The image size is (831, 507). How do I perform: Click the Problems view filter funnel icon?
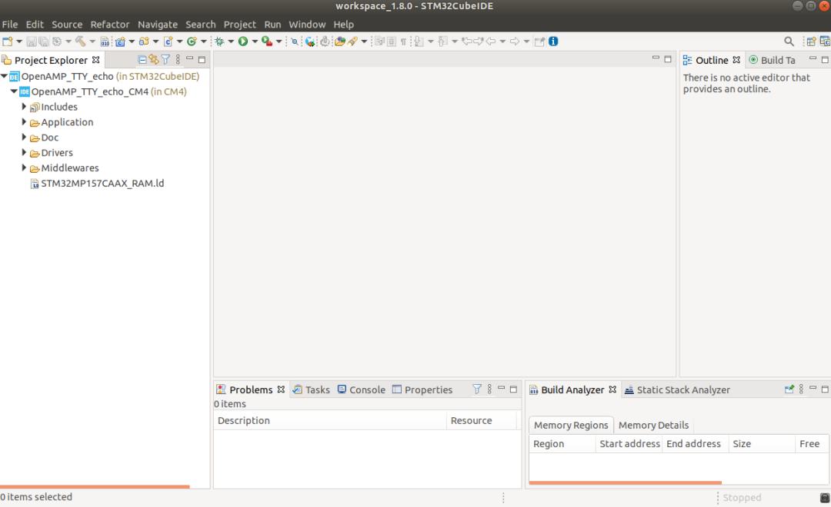(477, 389)
